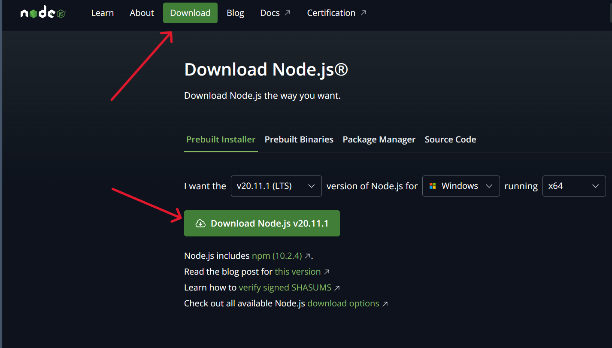Click the cloud download icon in green button

pos(200,223)
